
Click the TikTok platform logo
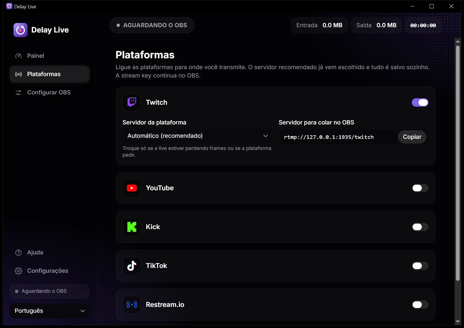132,266
